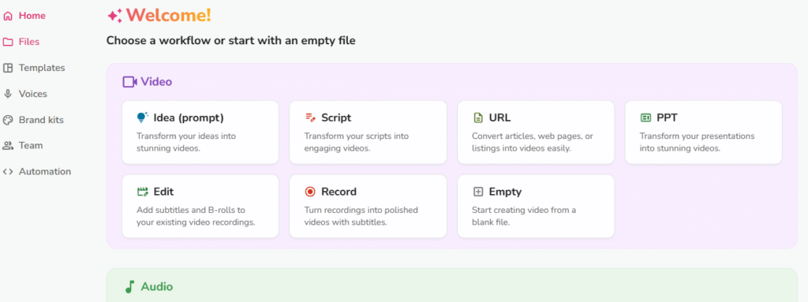The width and height of the screenshot is (808, 302).
Task: Create video from an Empty file
Action: point(536,207)
